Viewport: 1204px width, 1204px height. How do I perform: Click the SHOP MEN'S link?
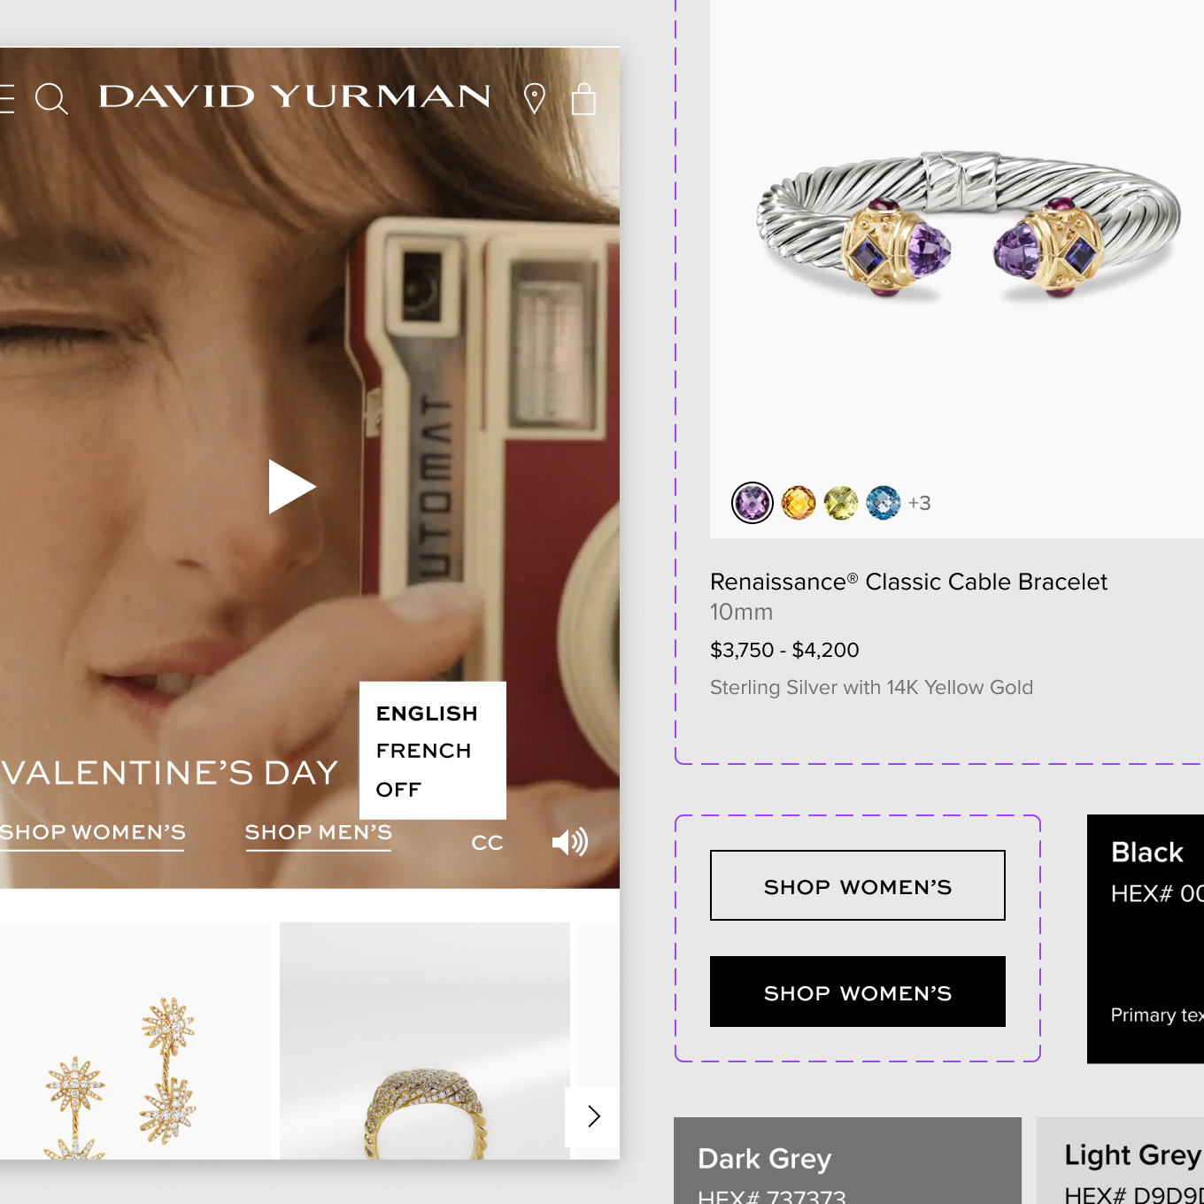[x=319, y=833]
